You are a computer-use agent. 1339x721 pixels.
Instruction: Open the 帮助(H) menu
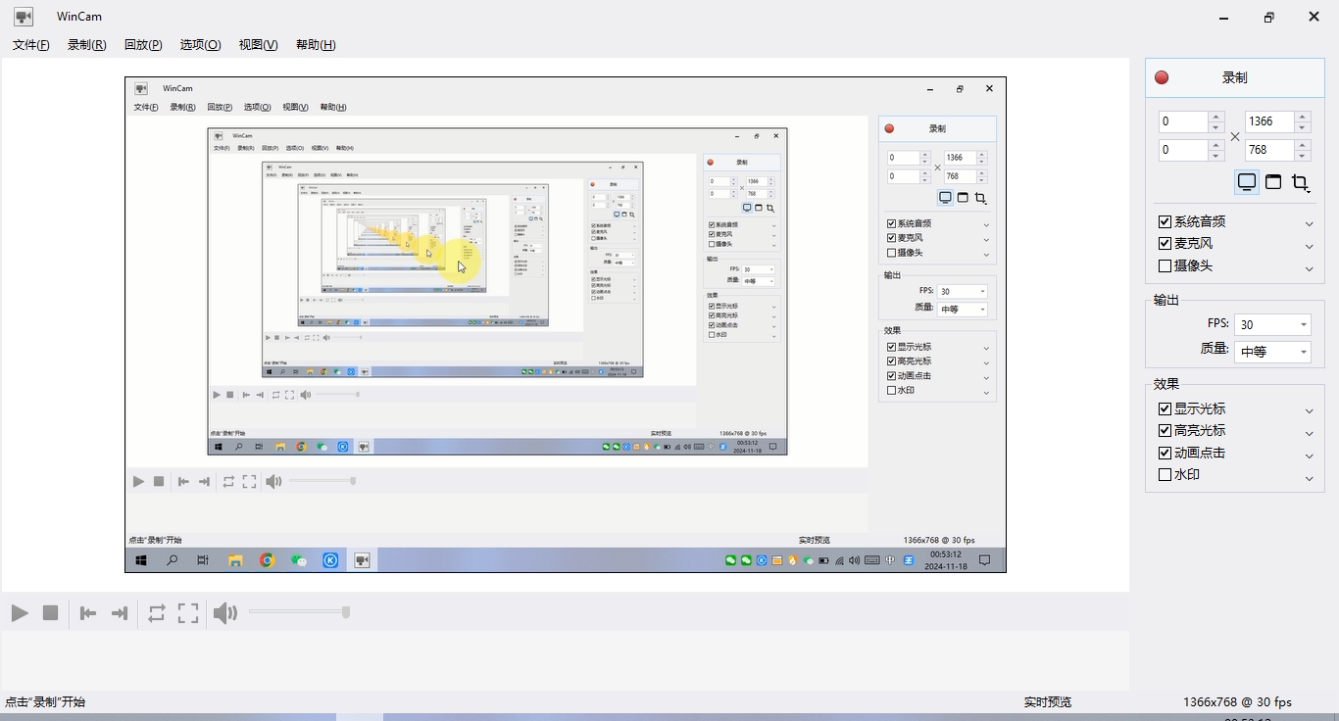tap(316, 45)
